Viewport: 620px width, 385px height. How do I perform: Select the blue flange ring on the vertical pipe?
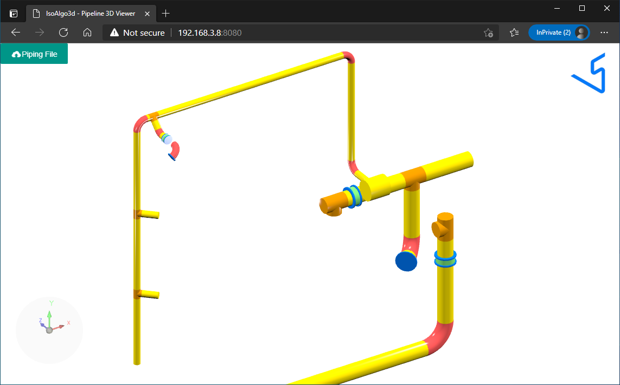tap(446, 259)
